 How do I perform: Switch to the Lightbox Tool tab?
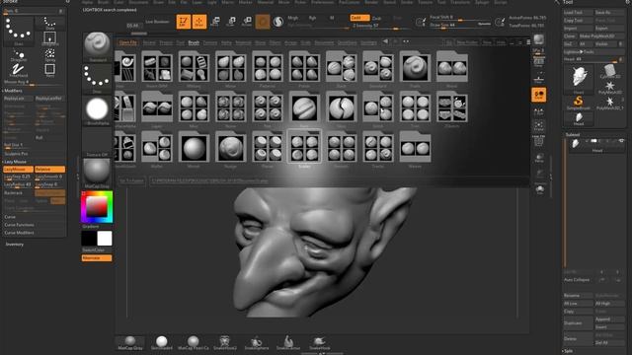click(180, 42)
